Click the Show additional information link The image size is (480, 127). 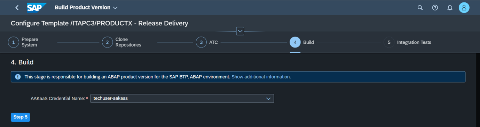(261, 77)
